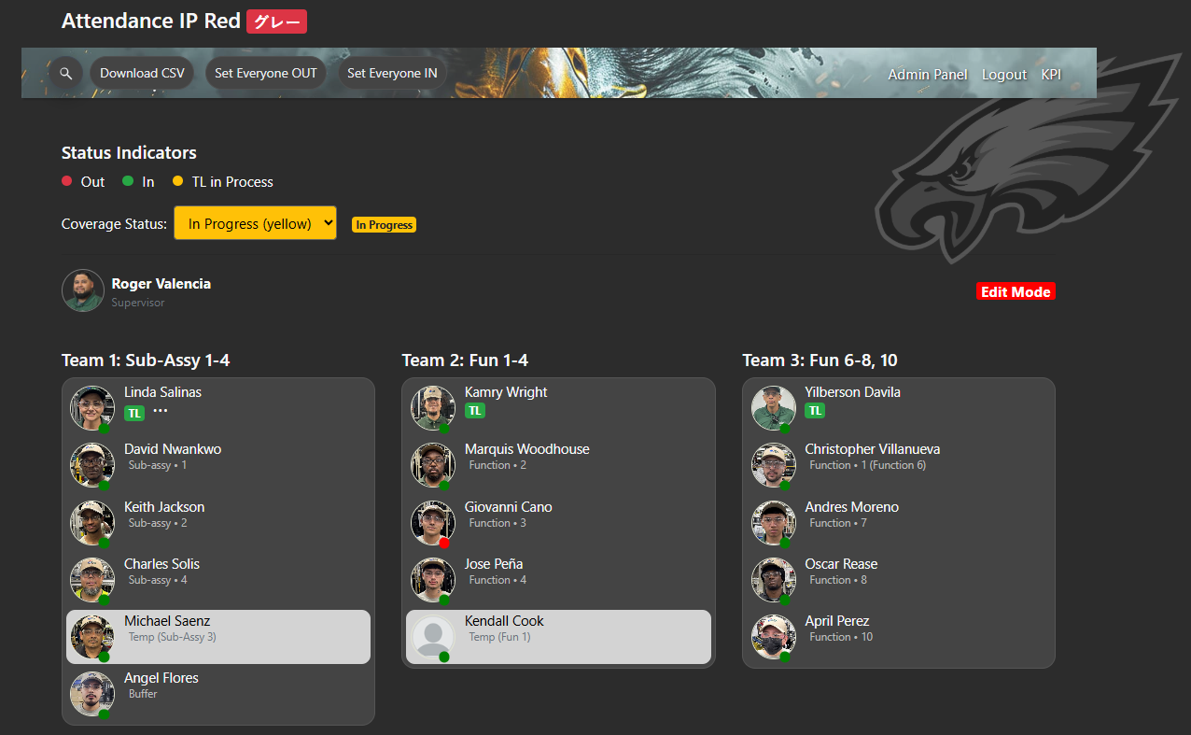Click Kamry Wright's green TL badge

point(475,411)
